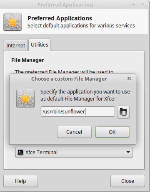Click the Choose a custom File Manager title
The width and height of the screenshot is (150, 192).
pyautogui.click(x=69, y=79)
